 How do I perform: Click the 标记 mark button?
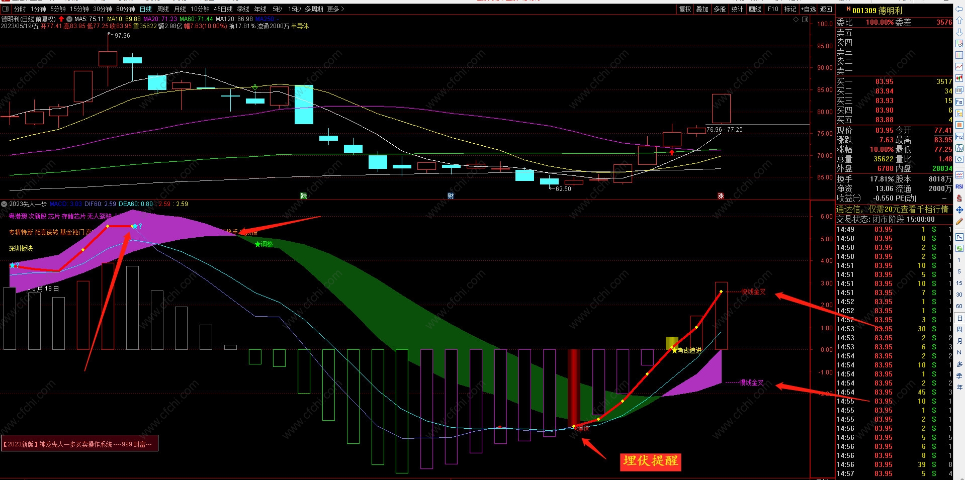790,9
